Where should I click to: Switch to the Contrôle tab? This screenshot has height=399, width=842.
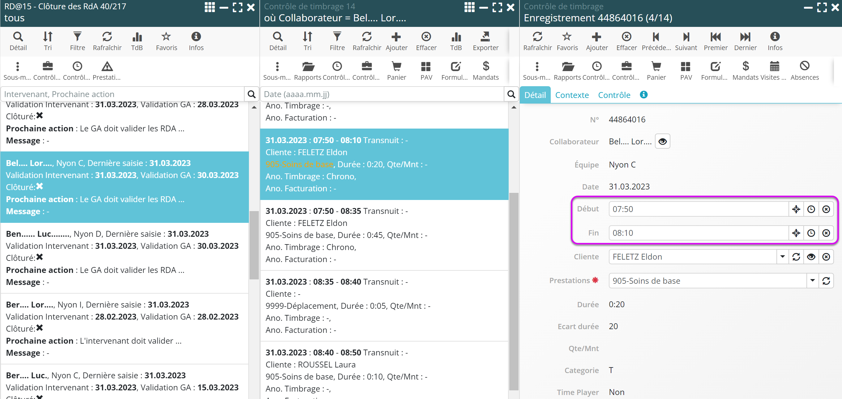(x=614, y=95)
